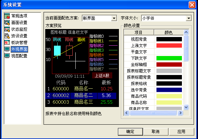Click the 平盘文字 white color swatch

click(x=169, y=52)
